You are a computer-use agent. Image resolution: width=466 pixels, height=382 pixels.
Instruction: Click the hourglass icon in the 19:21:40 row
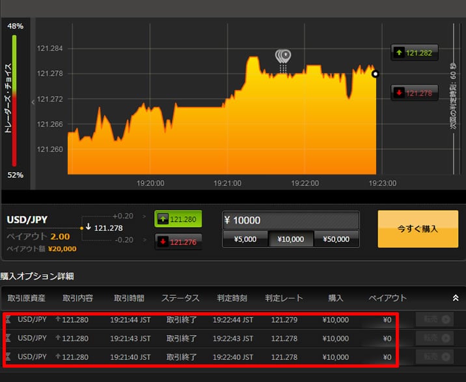pyautogui.click(x=8, y=357)
